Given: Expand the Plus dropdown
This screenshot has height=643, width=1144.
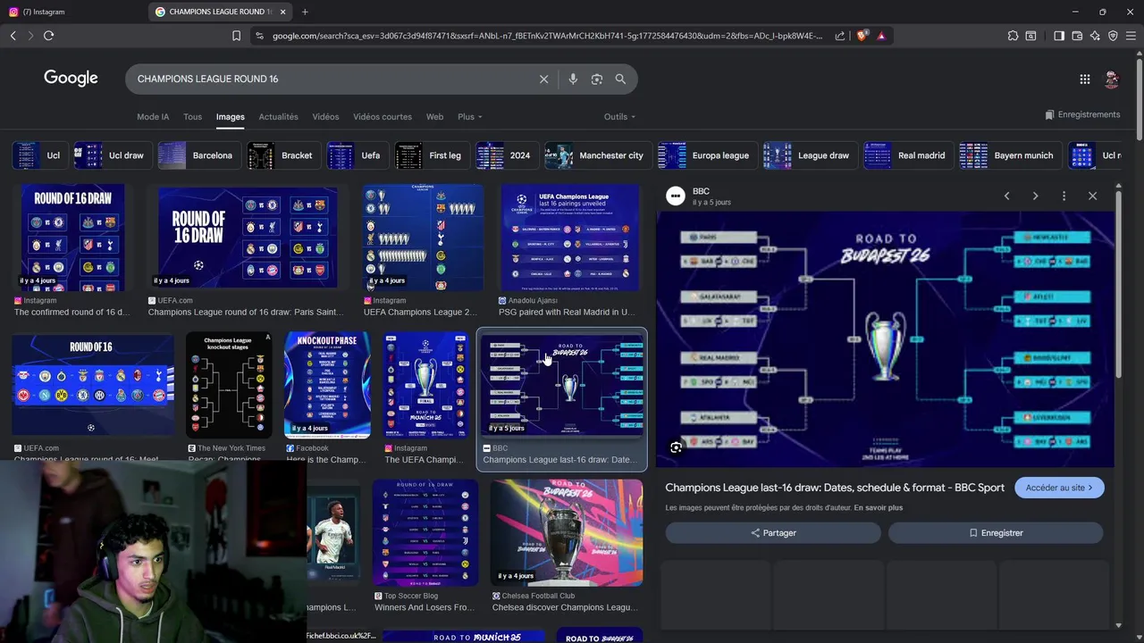Looking at the screenshot, I should click(469, 117).
